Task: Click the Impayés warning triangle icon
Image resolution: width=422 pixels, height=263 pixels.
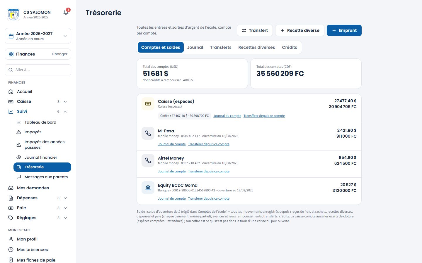Action: [x=19, y=132]
